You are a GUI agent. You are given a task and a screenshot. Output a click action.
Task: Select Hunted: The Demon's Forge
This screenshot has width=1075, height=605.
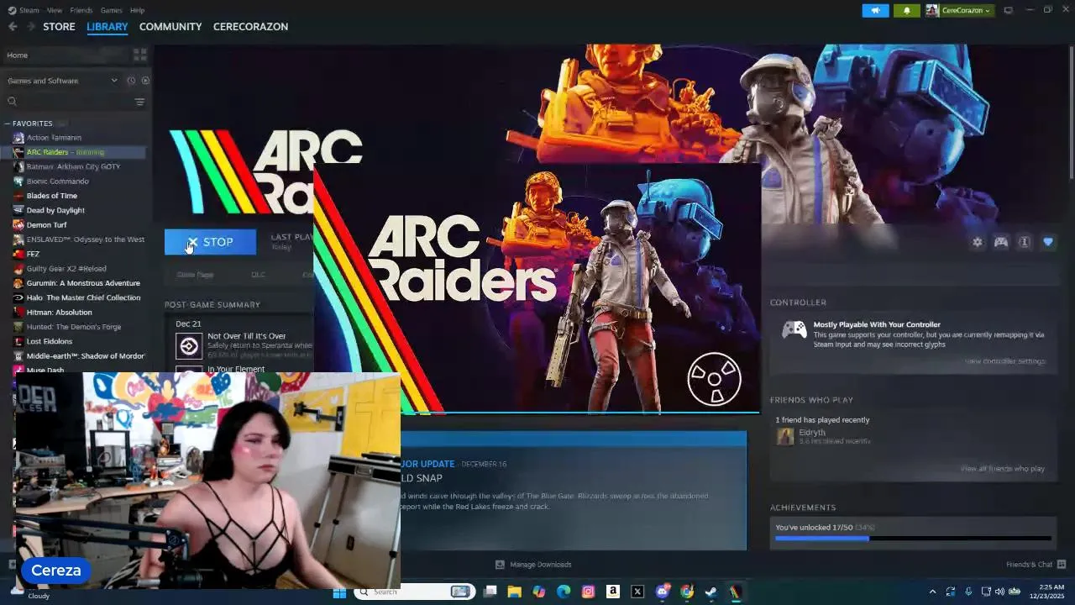(73, 327)
